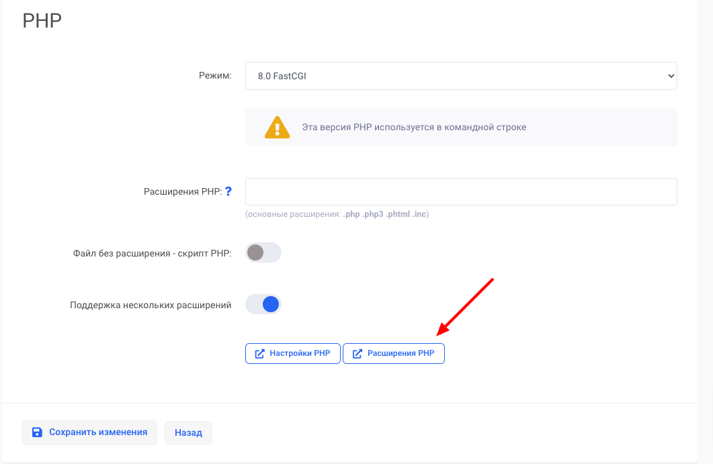
Task: Go back with the Назад button
Action: pyautogui.click(x=188, y=432)
